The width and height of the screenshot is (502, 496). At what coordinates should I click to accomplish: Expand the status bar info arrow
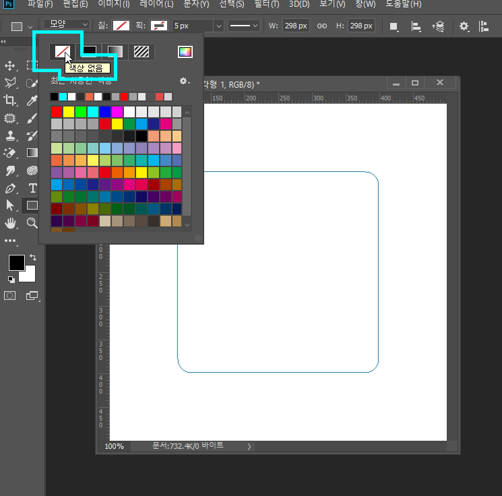click(x=249, y=446)
